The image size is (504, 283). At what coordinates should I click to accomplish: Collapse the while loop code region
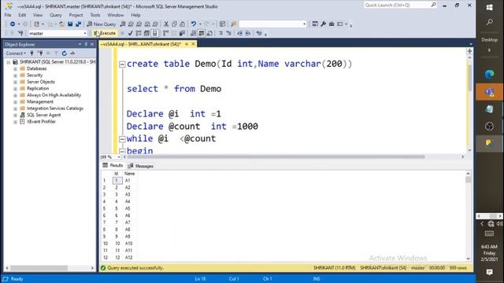(x=122, y=139)
